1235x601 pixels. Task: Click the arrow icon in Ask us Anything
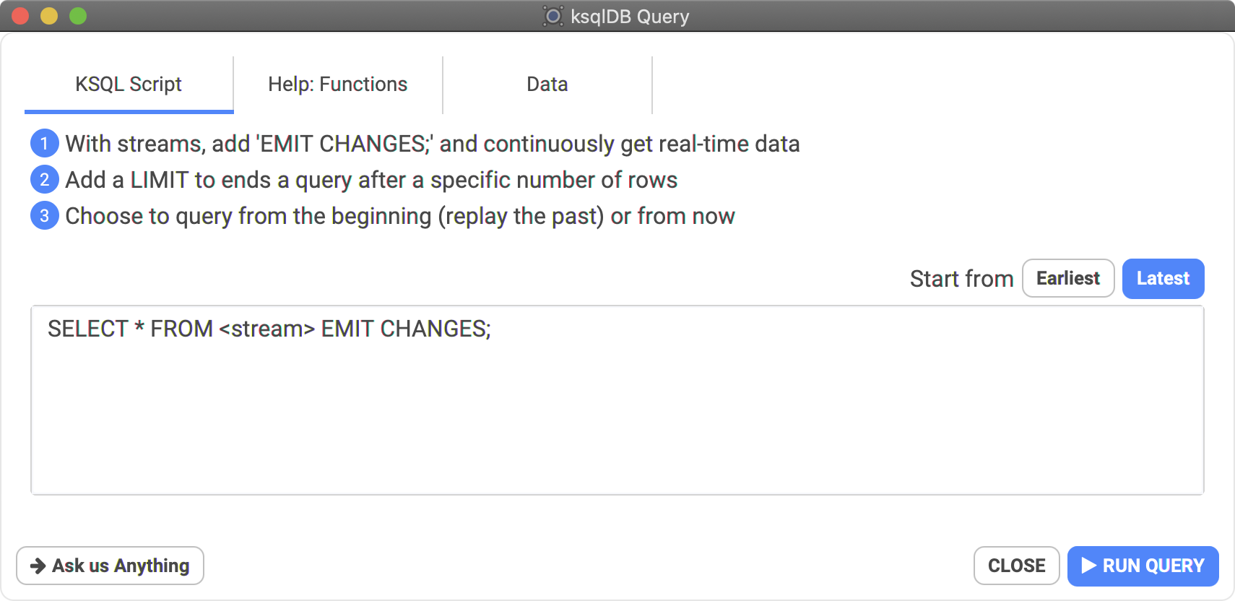coord(38,566)
